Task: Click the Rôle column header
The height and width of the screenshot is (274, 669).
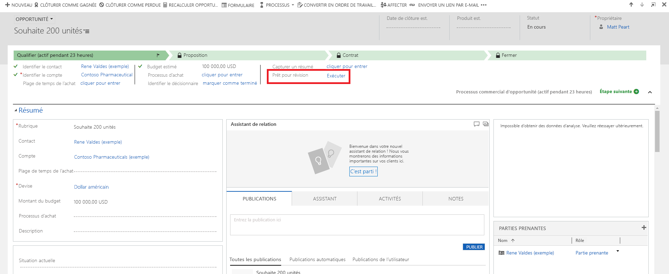Action: click(x=580, y=241)
